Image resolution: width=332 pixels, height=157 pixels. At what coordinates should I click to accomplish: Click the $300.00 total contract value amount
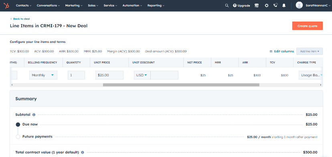(310, 152)
